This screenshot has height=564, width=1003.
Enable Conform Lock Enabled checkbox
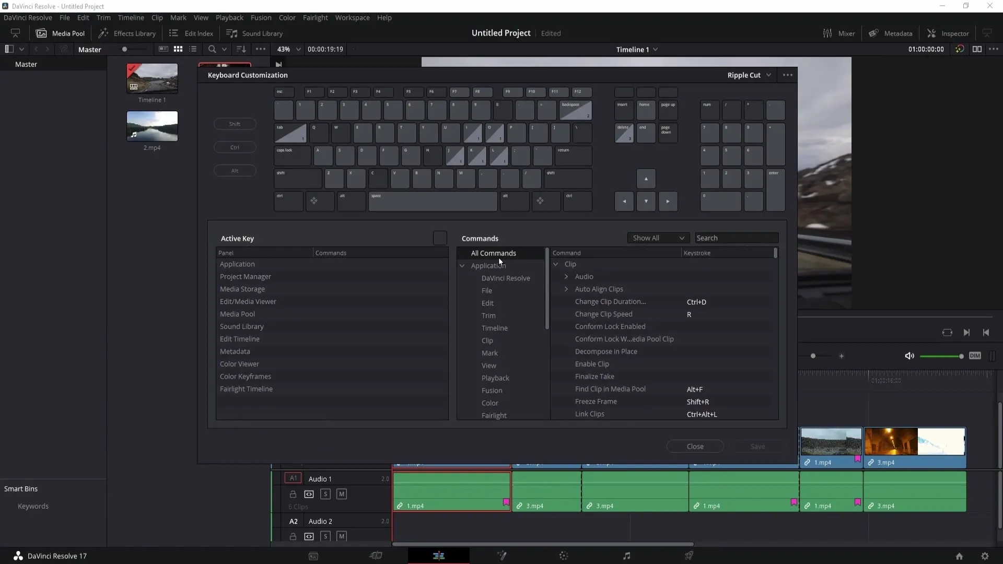tap(610, 326)
